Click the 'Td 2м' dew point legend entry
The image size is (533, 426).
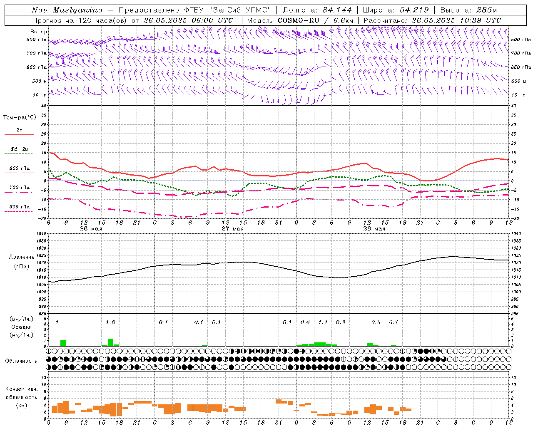tap(20, 149)
